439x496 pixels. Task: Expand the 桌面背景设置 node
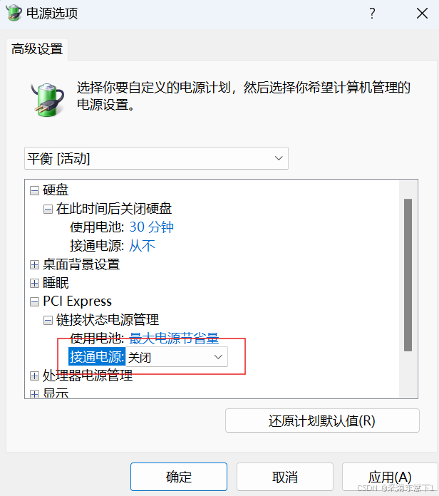tap(34, 264)
